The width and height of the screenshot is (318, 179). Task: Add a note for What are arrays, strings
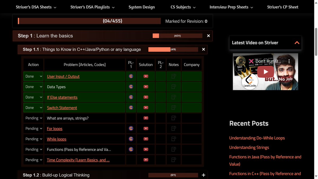[x=174, y=118]
